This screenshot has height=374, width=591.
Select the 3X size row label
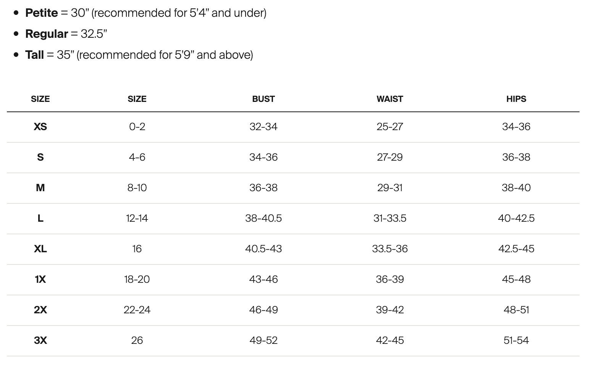coord(40,340)
